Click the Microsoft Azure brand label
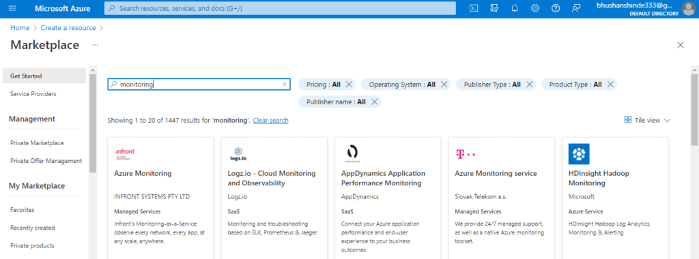The height and width of the screenshot is (259, 699). [x=62, y=8]
